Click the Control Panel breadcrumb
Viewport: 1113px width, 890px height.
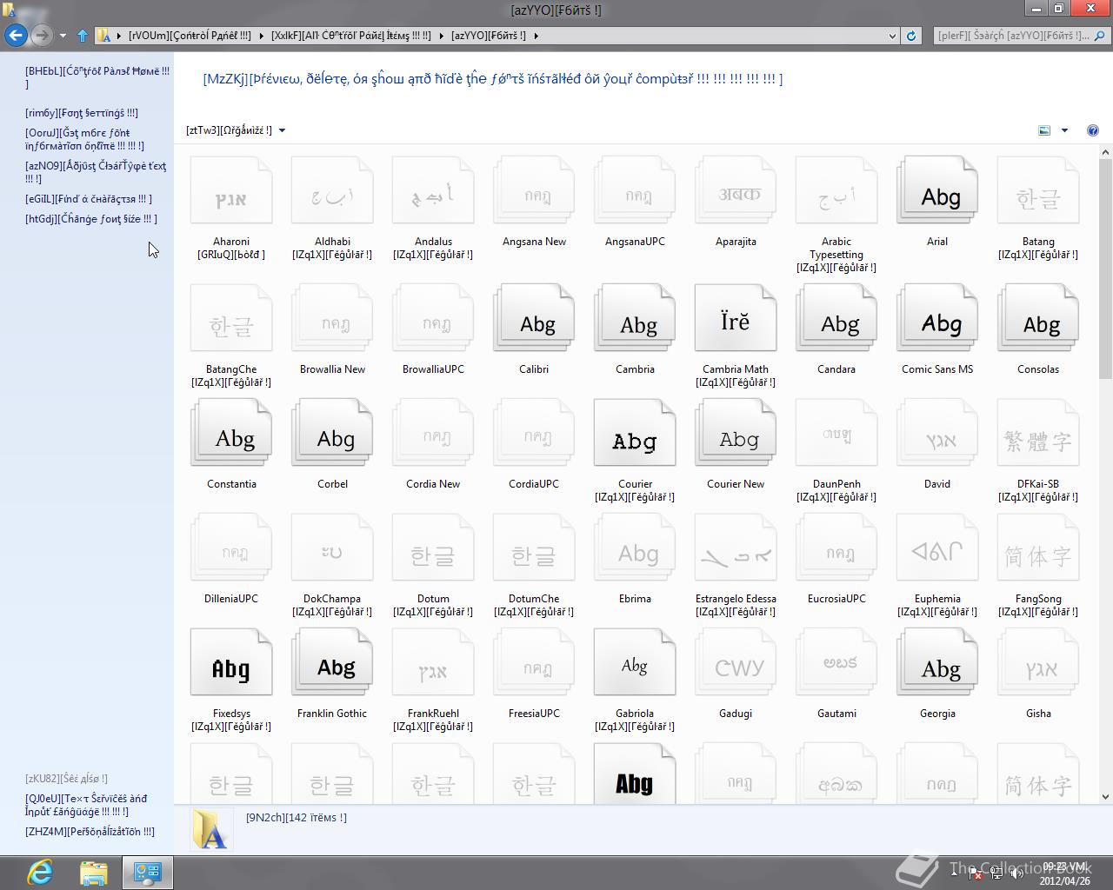190,36
